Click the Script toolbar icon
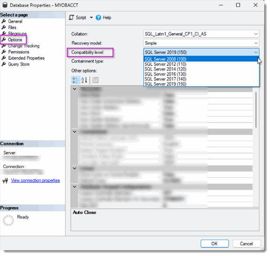The height and width of the screenshot is (256, 270). (x=71, y=17)
